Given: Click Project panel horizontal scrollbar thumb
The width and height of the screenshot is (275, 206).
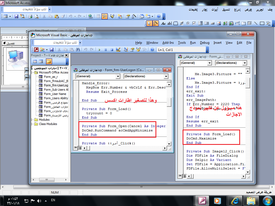Looking at the screenshot, I should [46, 180].
